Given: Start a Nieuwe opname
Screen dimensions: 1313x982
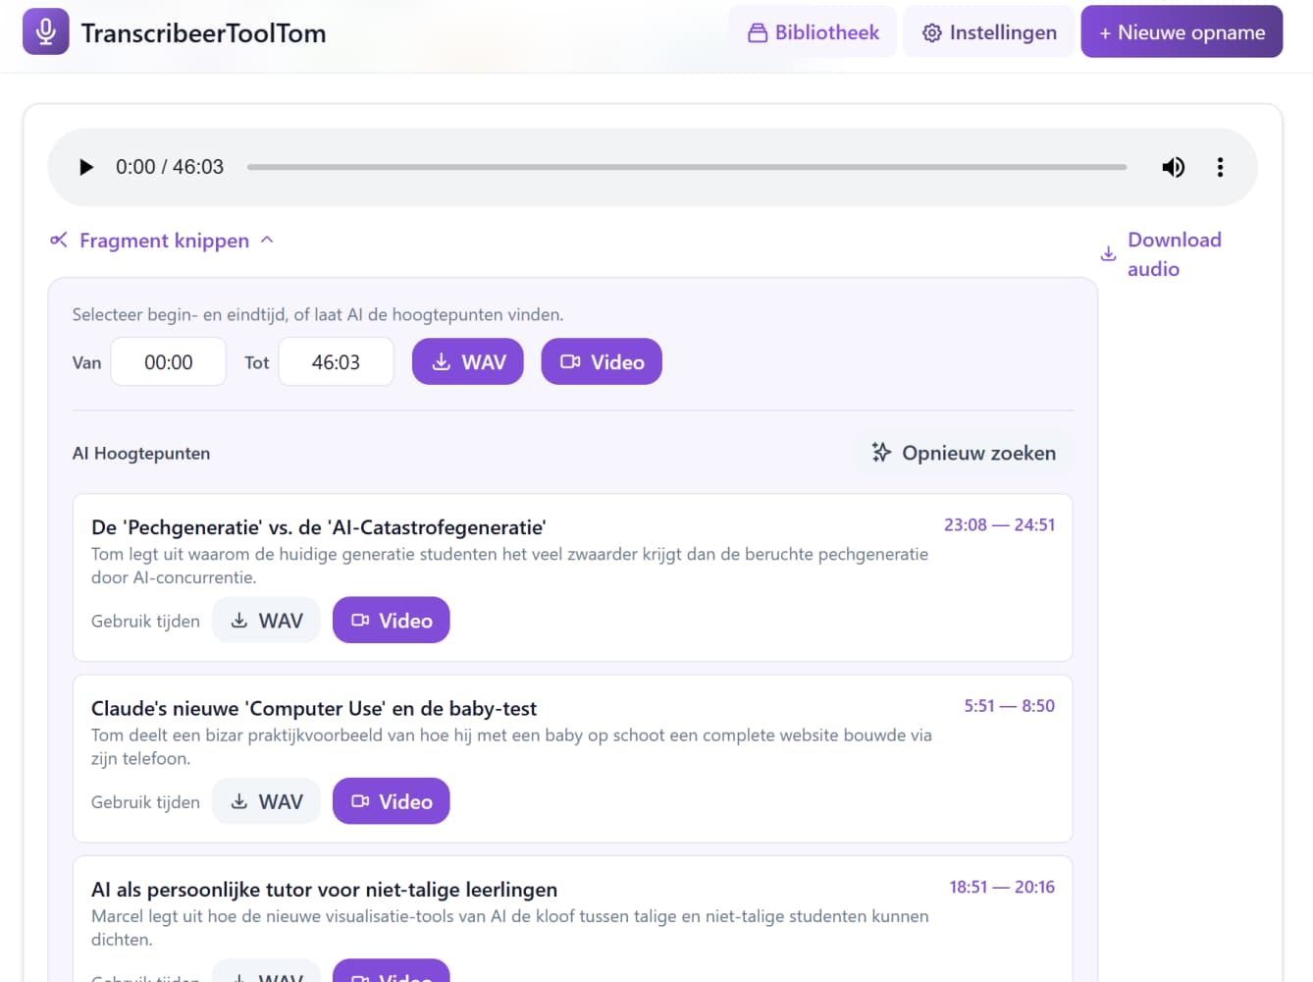Looking at the screenshot, I should pos(1182,32).
